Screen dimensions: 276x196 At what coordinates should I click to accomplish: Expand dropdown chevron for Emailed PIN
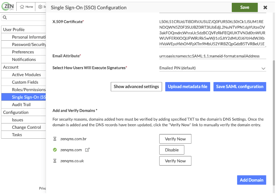(x=263, y=68)
